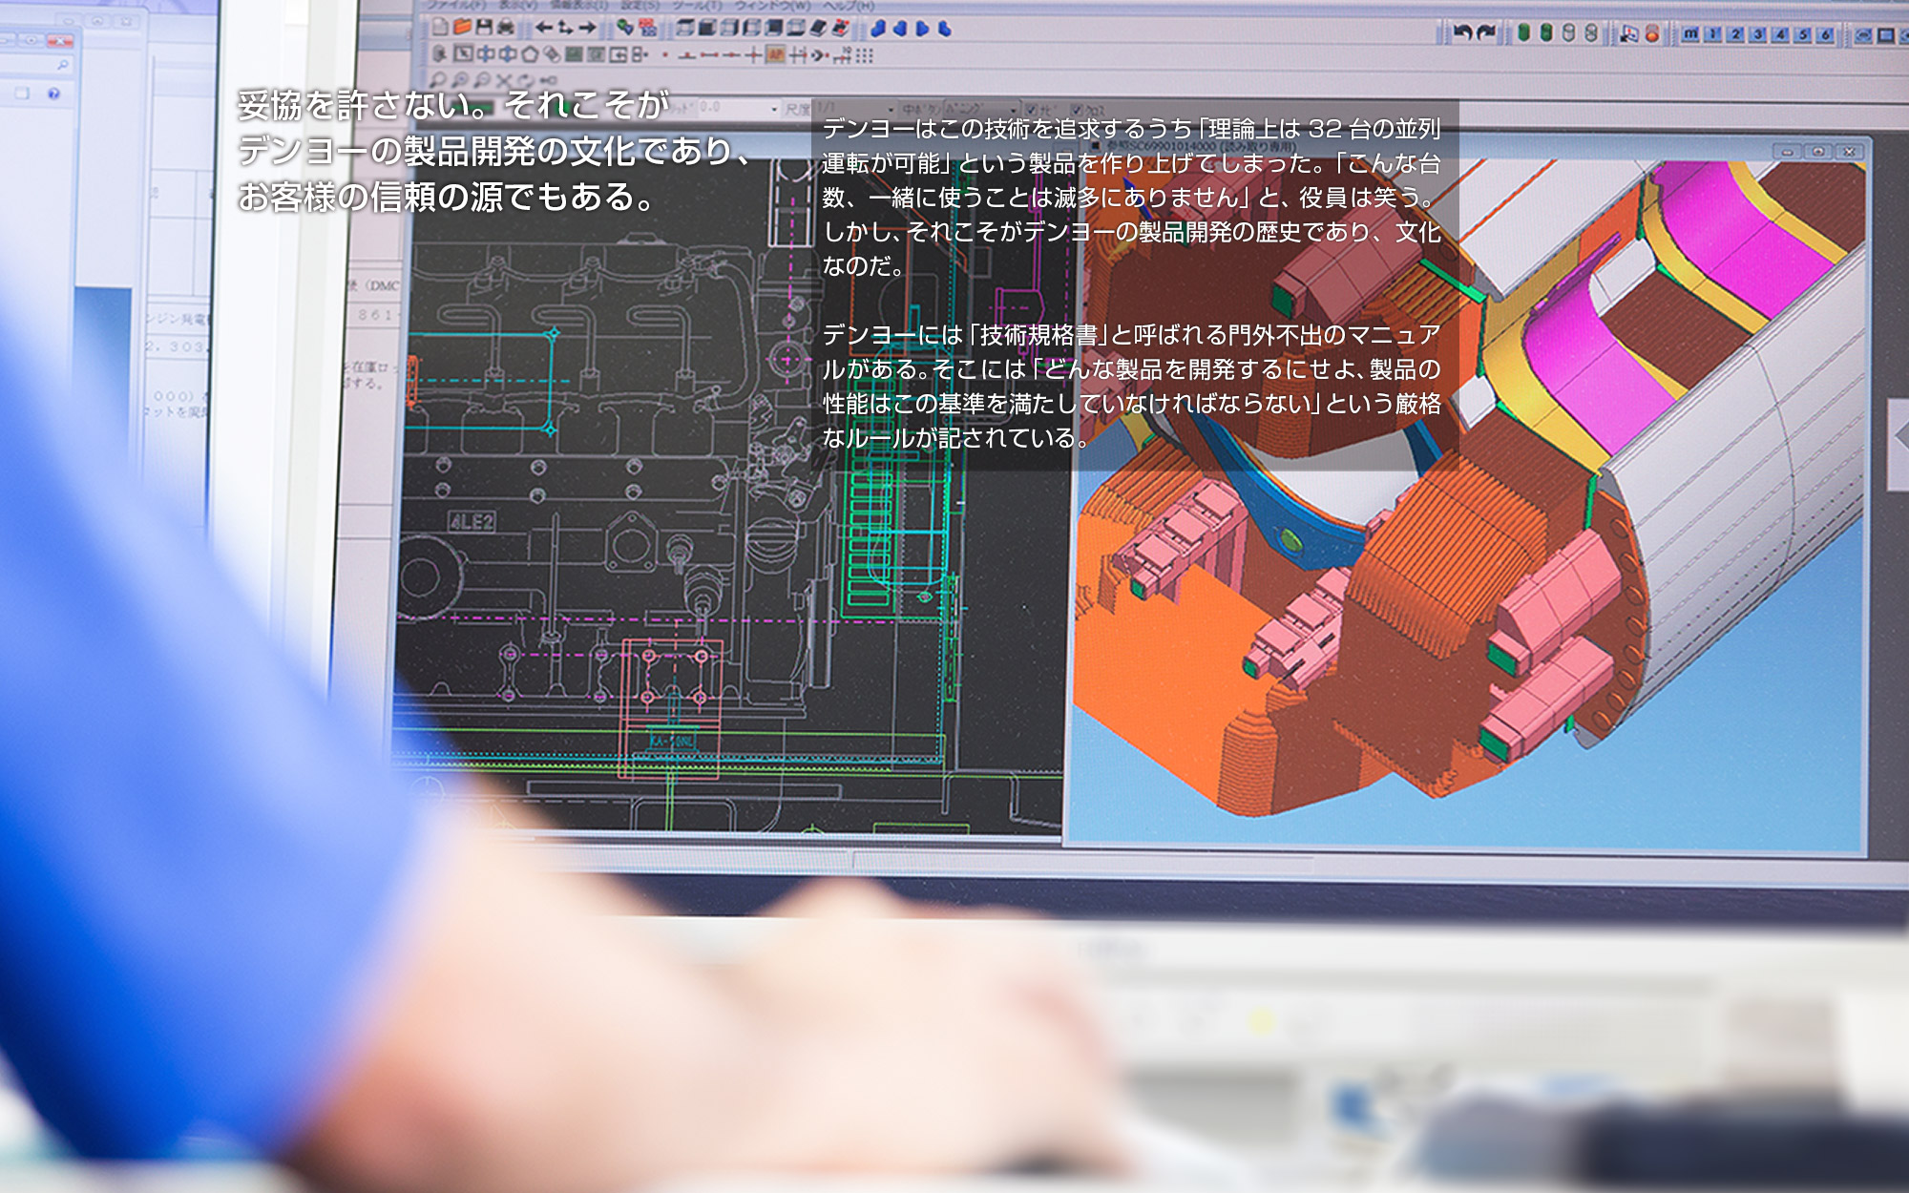Screen dimensions: 1909x1193
Task: Click the dotted grid icon in snap toolbar
Action: pyautogui.click(x=864, y=55)
